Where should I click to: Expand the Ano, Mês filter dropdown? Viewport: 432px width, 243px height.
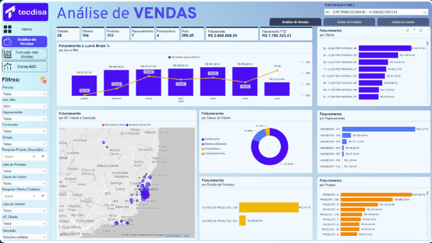pos(24,106)
